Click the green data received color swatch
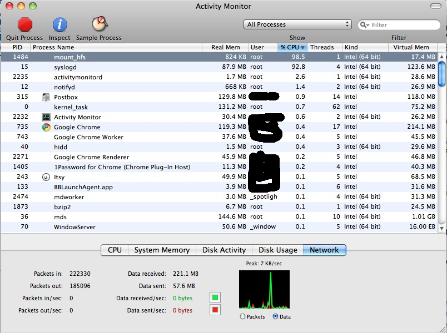 pyautogui.click(x=215, y=297)
